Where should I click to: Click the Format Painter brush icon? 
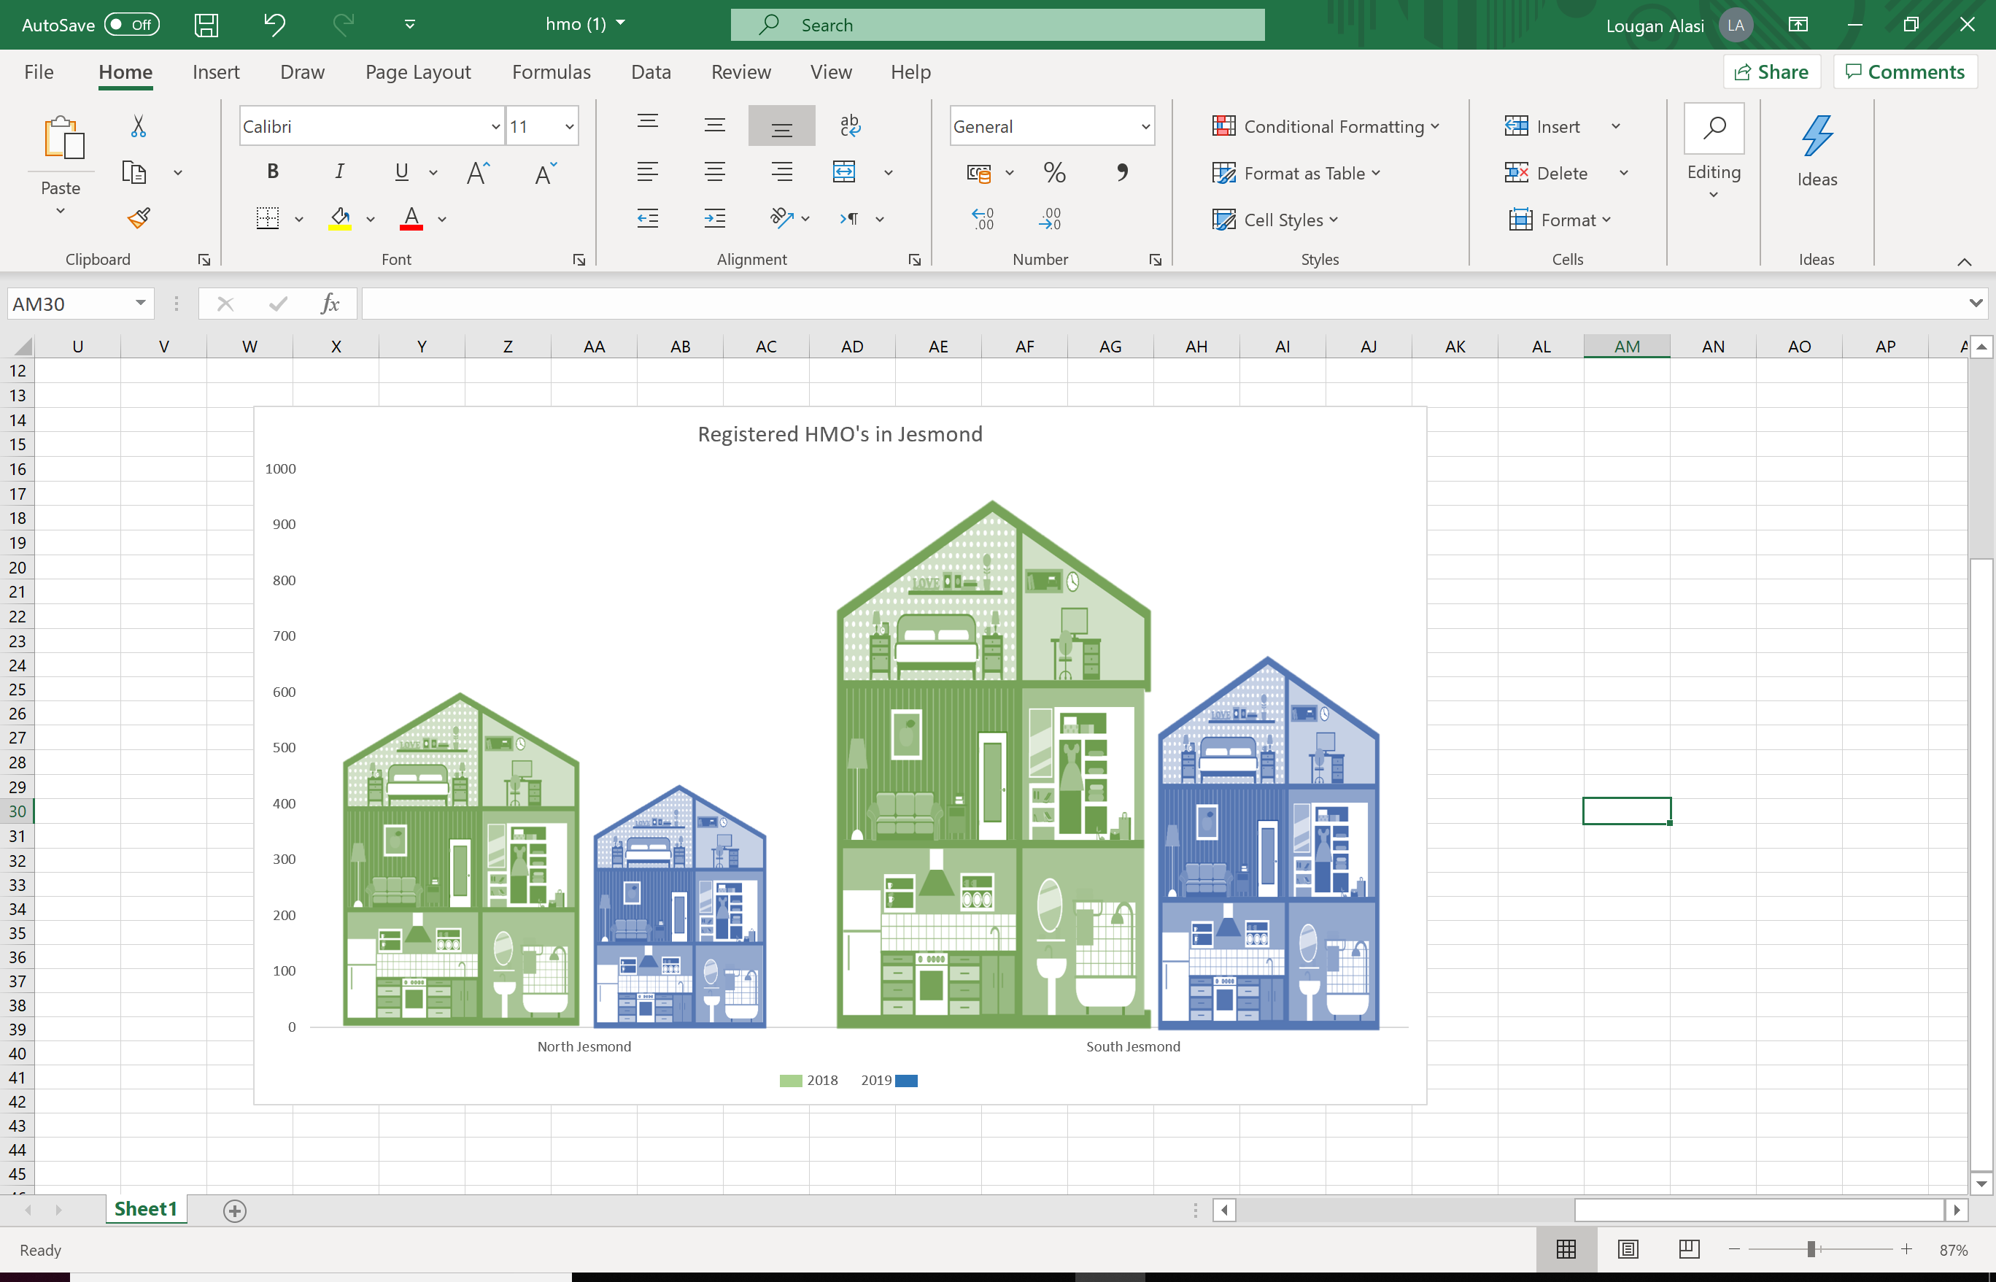pos(139,218)
